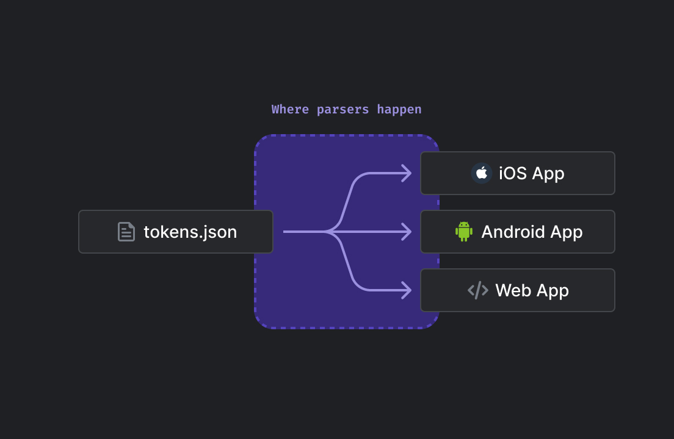The width and height of the screenshot is (674, 439).
Task: Select the iOS App label text
Action: point(531,173)
